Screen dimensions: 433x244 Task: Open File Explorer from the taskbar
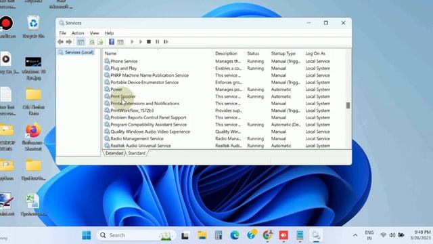pyautogui.click(x=202, y=235)
